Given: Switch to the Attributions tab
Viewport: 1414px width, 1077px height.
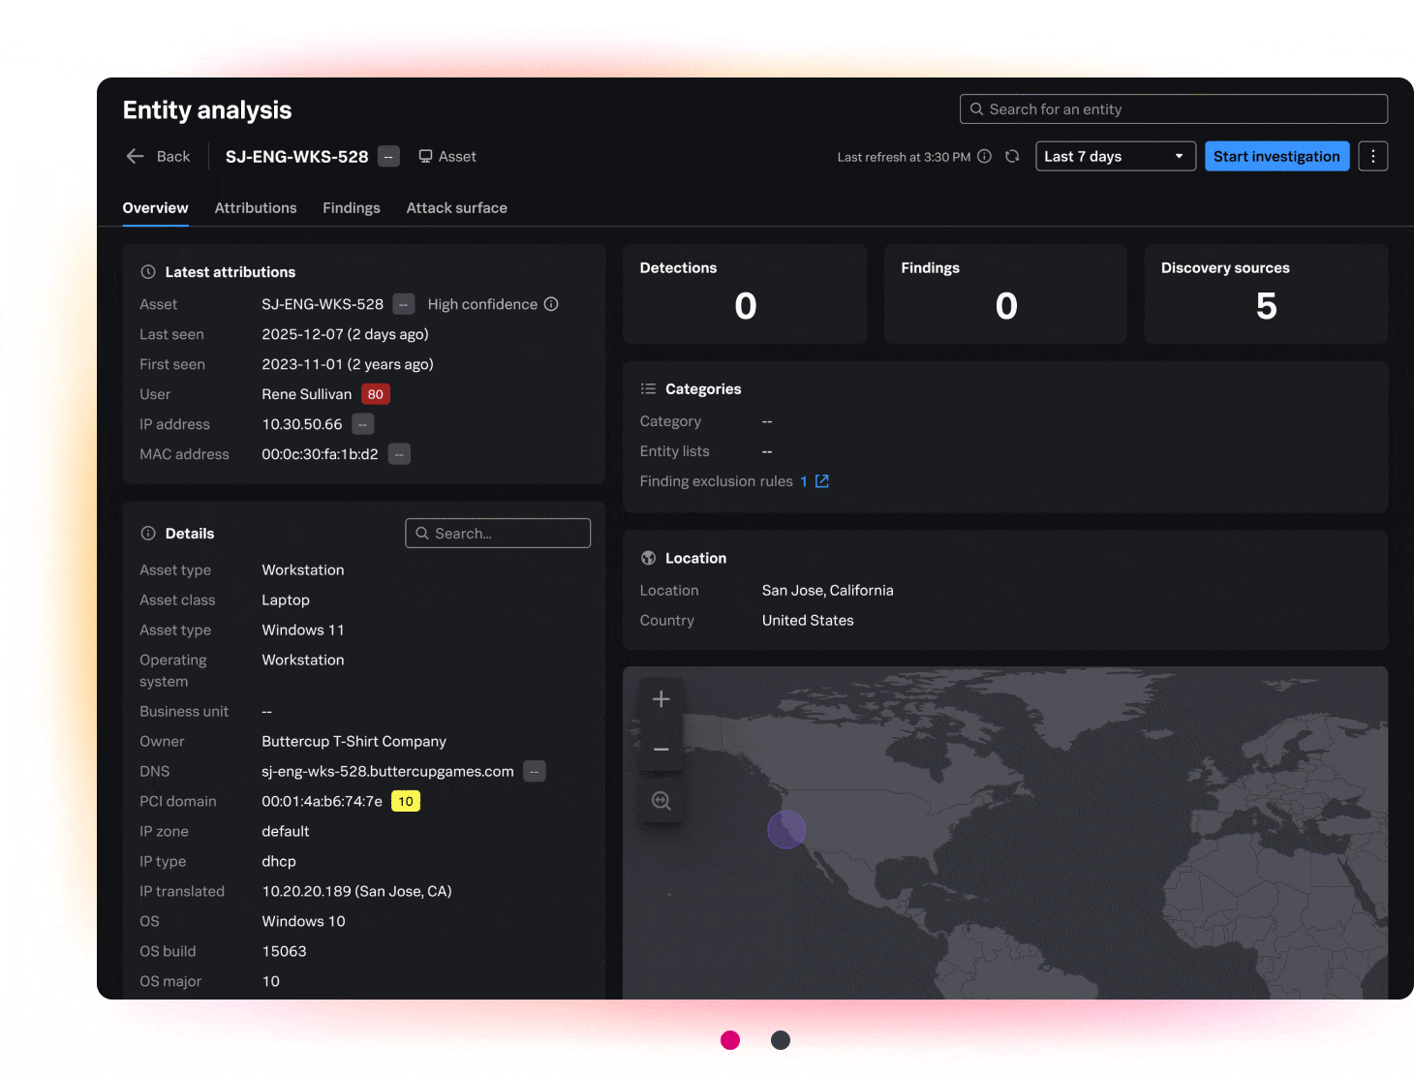Looking at the screenshot, I should coord(255,207).
